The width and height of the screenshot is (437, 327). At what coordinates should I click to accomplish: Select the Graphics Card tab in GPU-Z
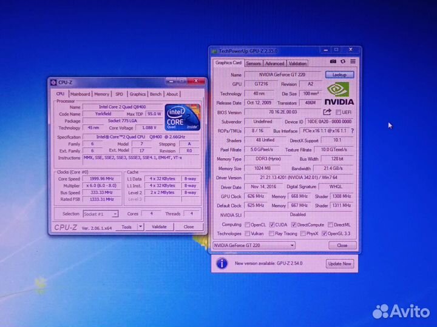[228, 63]
